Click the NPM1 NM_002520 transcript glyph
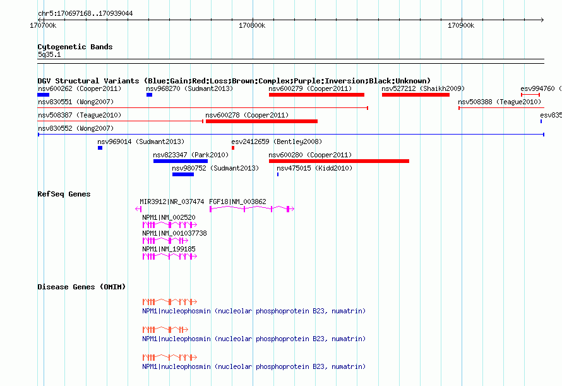Image resolution: width=562 pixels, height=386 pixels. point(170,225)
